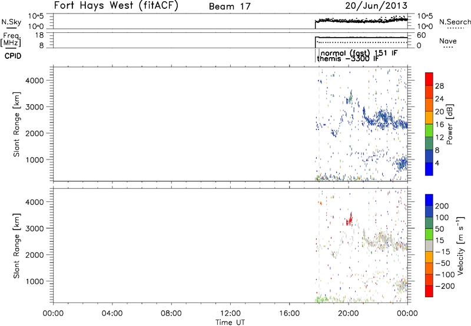471x326 pixels.
Task: Click the light green 12-16 dB Power swatch
Action: (x=429, y=131)
